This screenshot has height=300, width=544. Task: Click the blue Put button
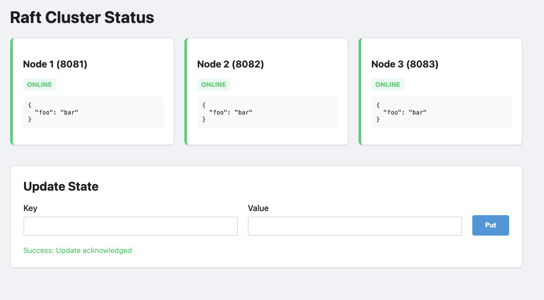click(490, 225)
